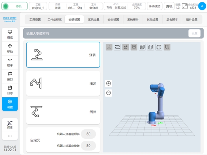The height and width of the screenshot is (155, 207).
Task: Select 倒装 inverted mounting option
Action: click(x=63, y=112)
